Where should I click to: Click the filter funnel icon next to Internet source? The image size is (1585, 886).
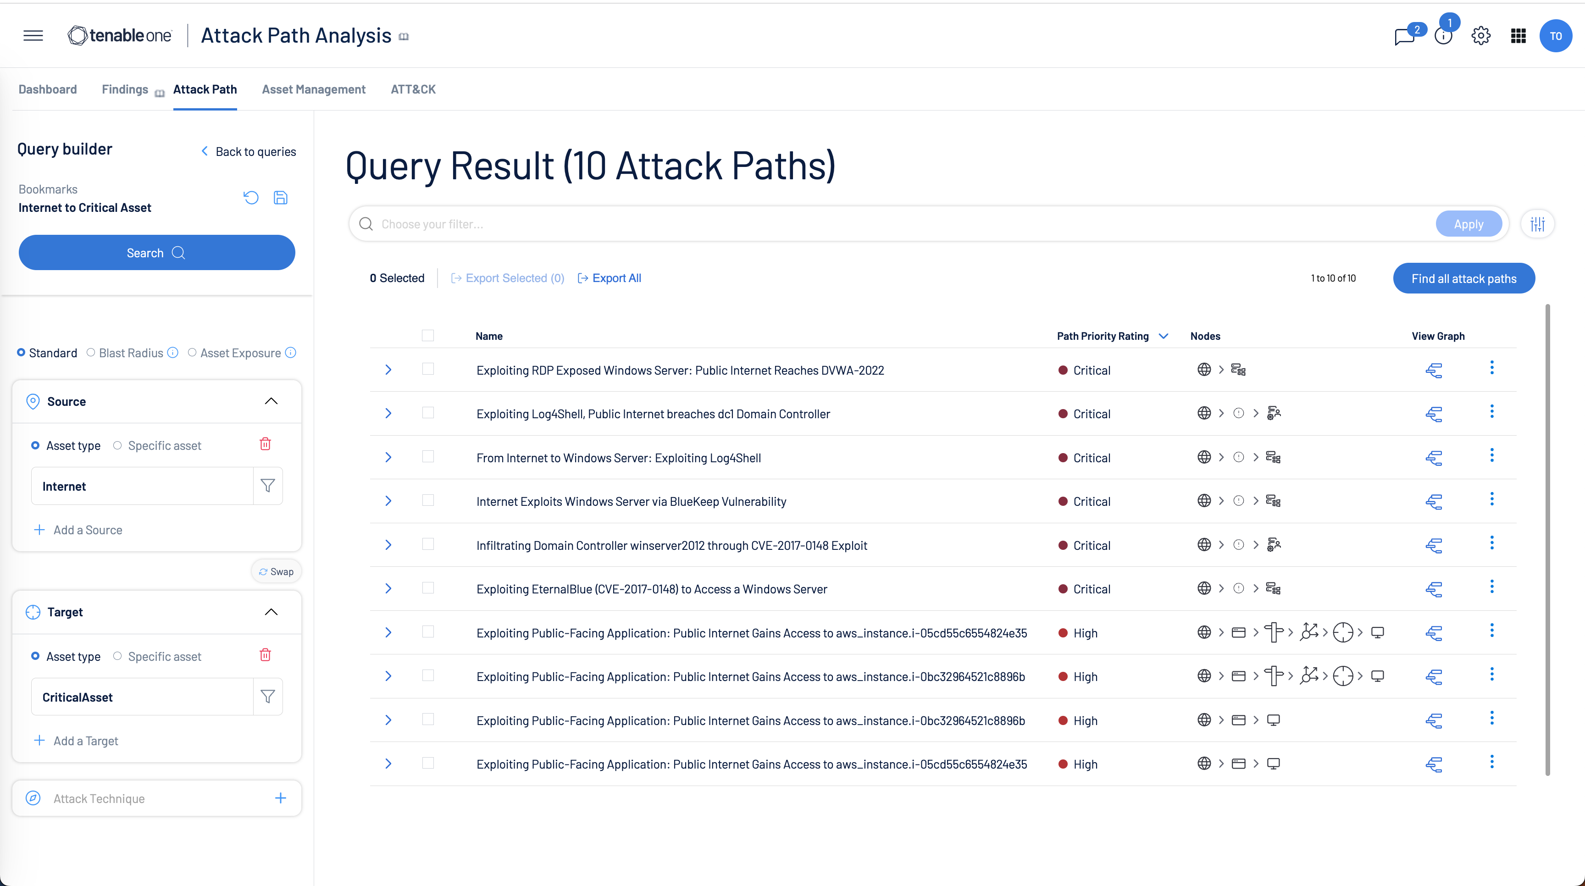point(268,487)
